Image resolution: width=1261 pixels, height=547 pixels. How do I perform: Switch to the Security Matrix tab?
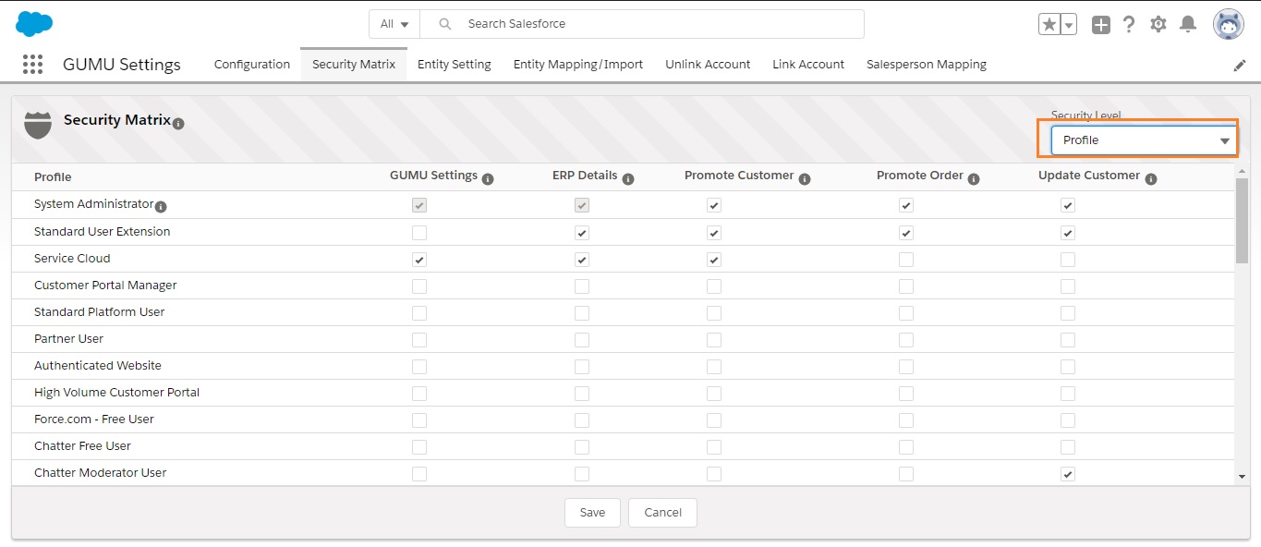click(x=354, y=64)
